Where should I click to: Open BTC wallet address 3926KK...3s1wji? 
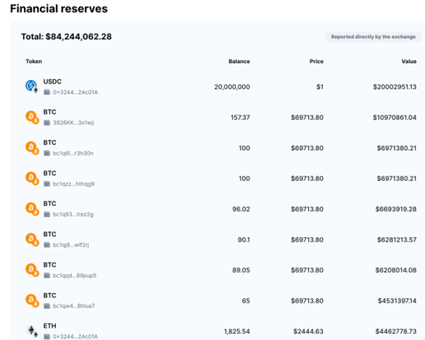pos(73,123)
